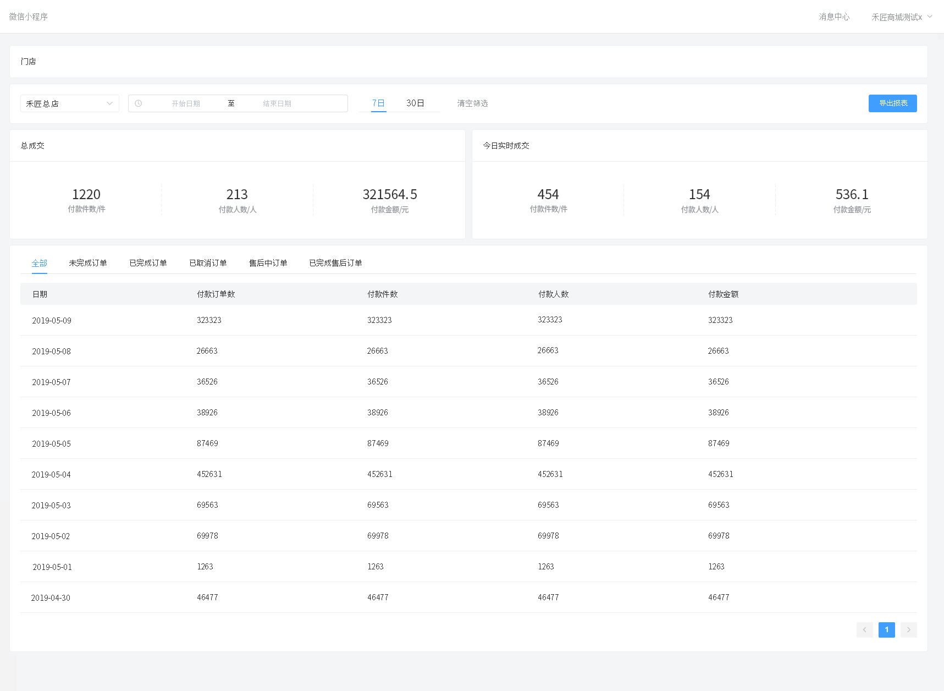
Task: Select the 7日 quick range tab
Action: pyautogui.click(x=378, y=103)
